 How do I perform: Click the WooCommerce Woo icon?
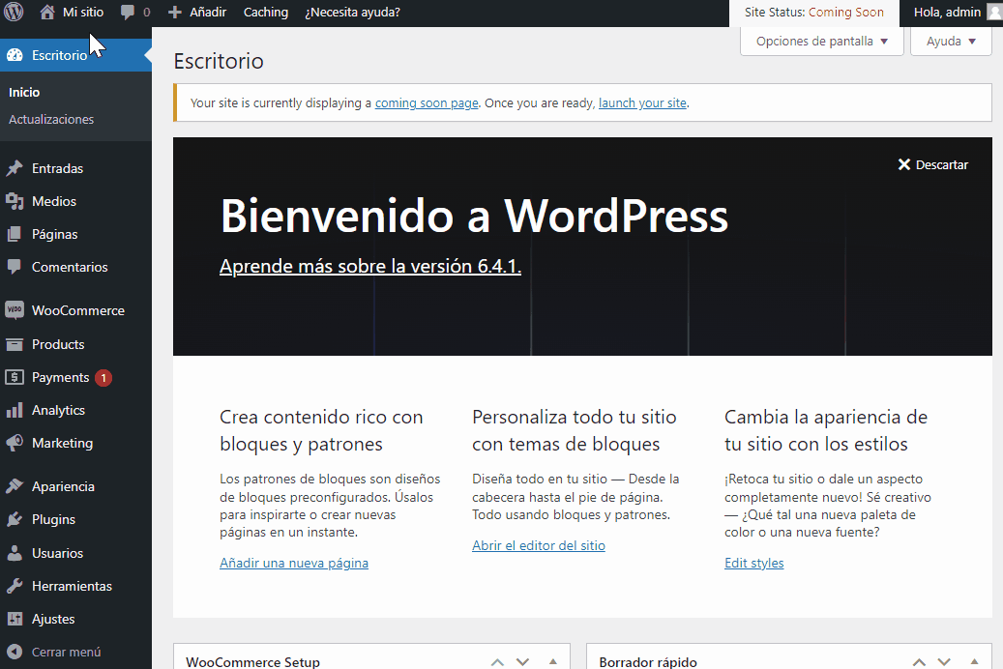[15, 310]
